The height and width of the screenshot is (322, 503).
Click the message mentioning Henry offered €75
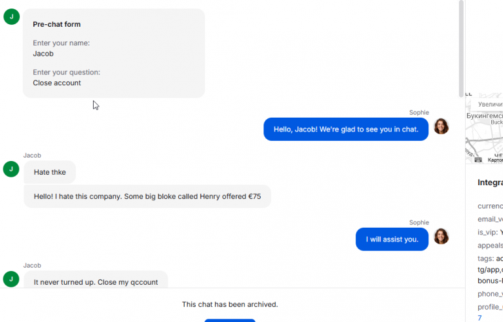point(147,196)
